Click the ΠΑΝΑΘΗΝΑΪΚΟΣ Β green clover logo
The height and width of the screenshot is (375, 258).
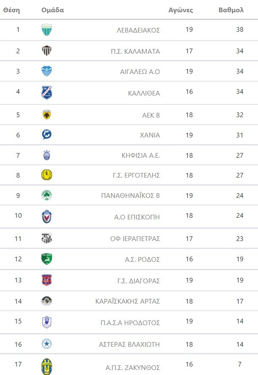47,196
